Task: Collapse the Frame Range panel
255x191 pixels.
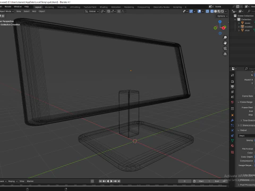Action: pos(239,102)
